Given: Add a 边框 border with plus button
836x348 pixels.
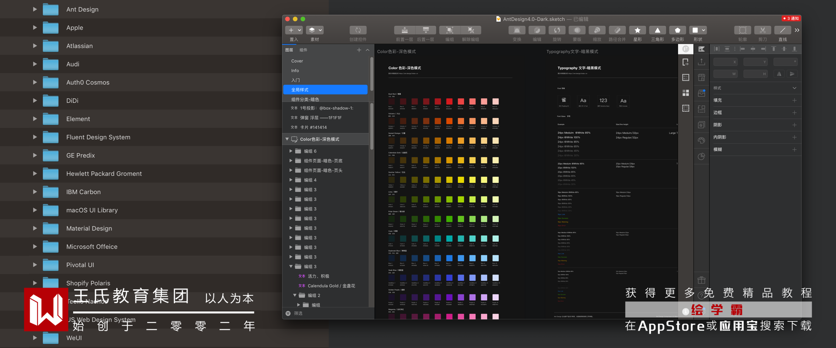Looking at the screenshot, I should 795,113.
